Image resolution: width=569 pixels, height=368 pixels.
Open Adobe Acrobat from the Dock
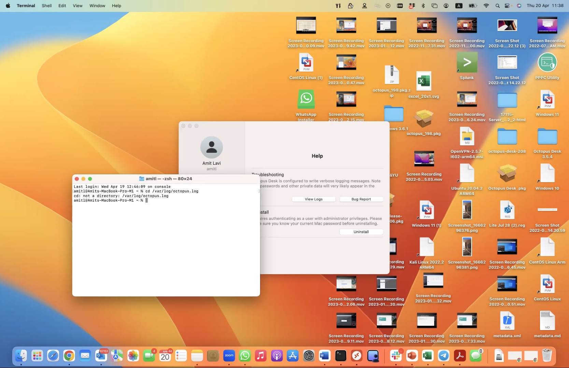click(460, 356)
